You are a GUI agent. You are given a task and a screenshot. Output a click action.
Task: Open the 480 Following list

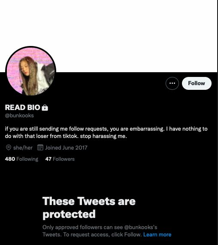[21, 159]
